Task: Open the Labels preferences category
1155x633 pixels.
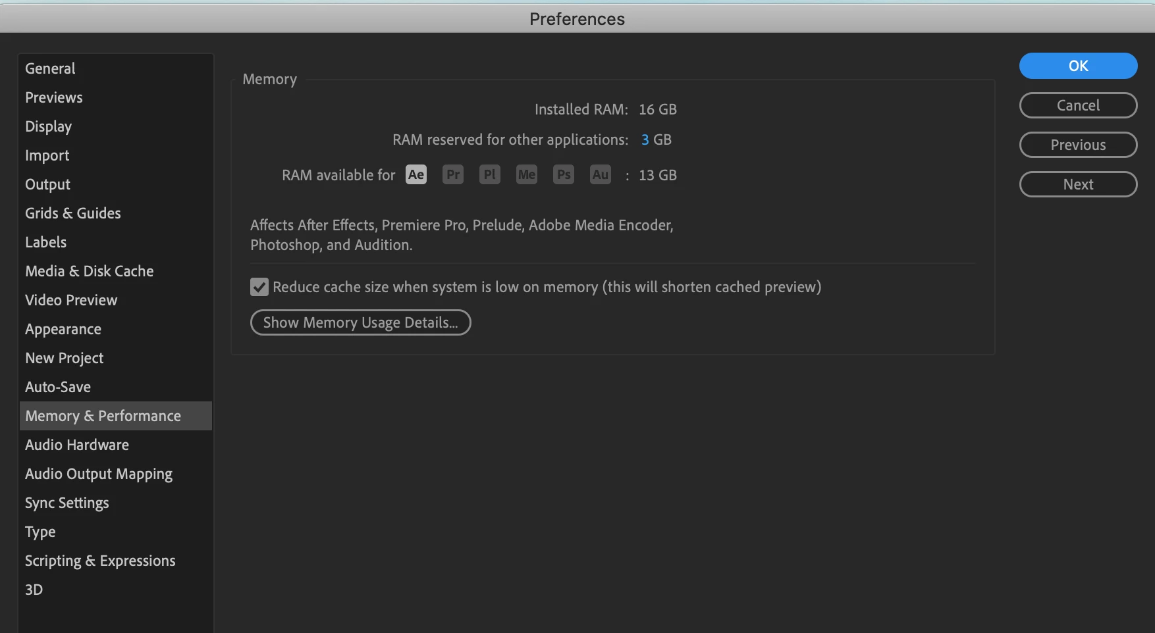Action: pyautogui.click(x=116, y=242)
